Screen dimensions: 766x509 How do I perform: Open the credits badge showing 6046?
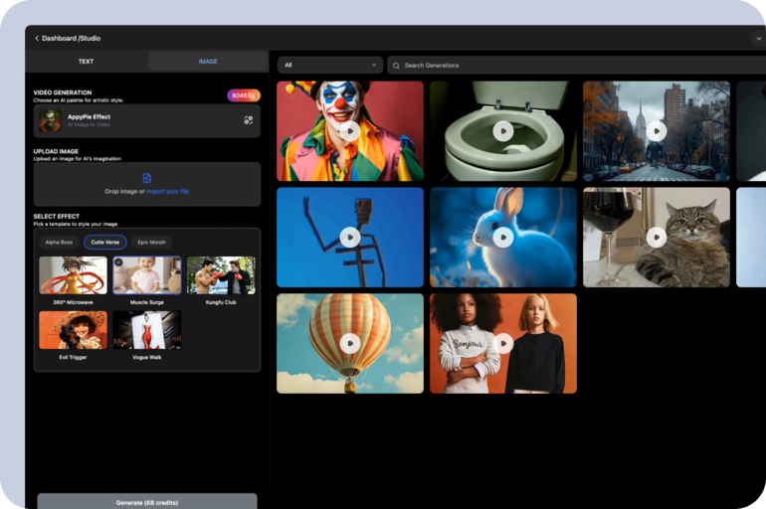coord(243,95)
